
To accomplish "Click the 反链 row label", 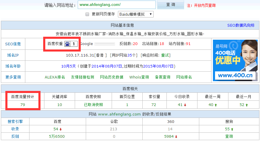I will [15, 136].
